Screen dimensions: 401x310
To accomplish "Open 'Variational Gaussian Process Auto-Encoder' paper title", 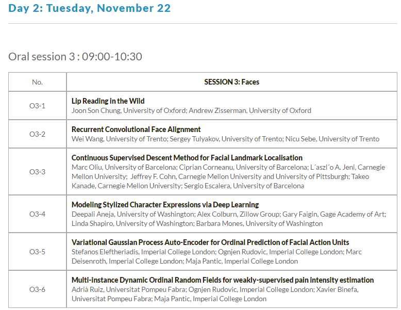I will point(210,242).
